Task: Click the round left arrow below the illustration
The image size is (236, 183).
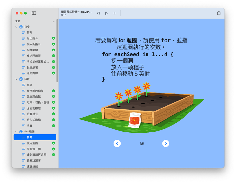Action: click(x=117, y=143)
